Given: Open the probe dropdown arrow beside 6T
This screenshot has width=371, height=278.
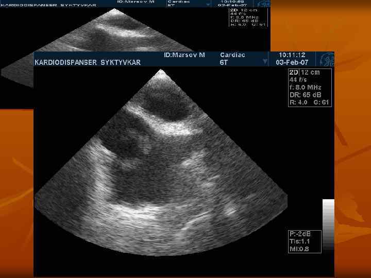Looking at the screenshot, I should click(265, 62).
